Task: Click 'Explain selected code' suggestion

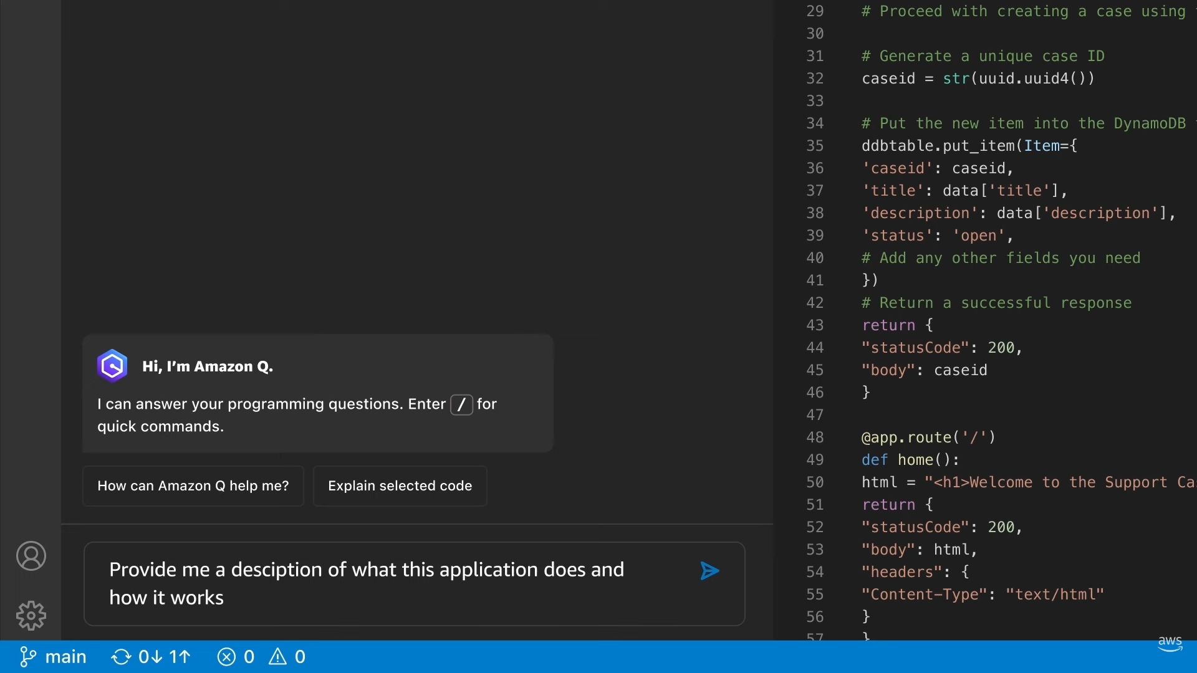Action: coord(400,486)
